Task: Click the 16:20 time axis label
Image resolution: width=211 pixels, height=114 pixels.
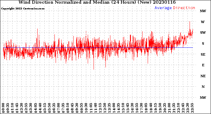Action: click(132, 108)
